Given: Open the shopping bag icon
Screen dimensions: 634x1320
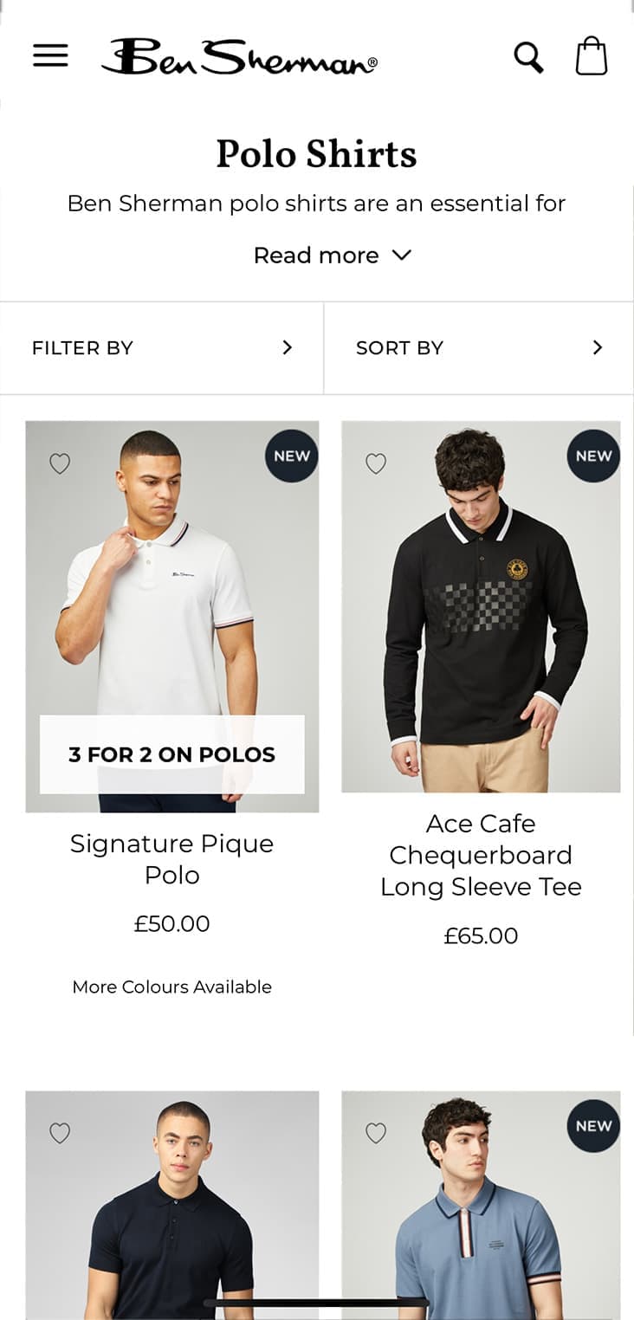Looking at the screenshot, I should pos(592,55).
